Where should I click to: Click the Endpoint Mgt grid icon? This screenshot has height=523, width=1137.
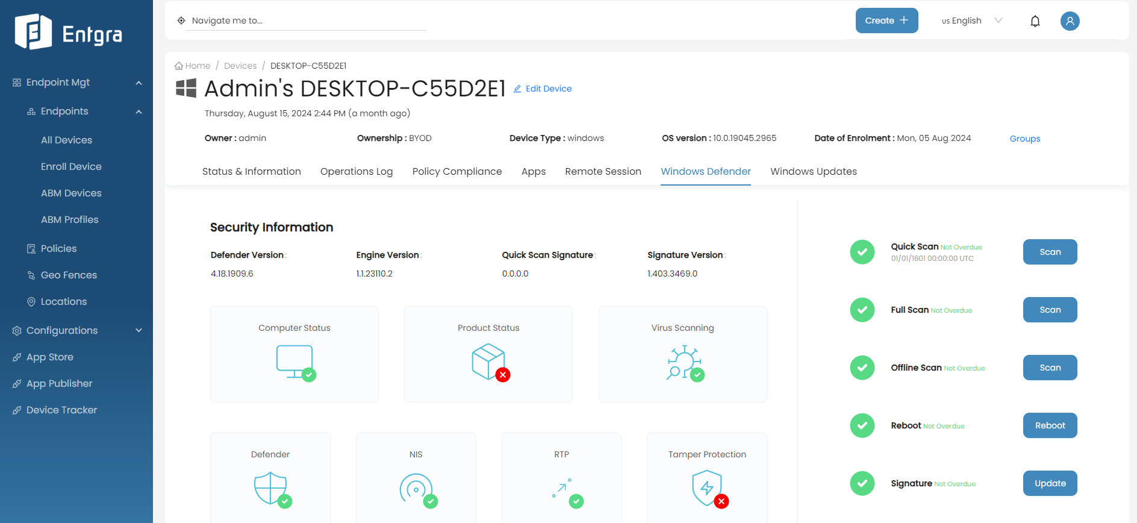[17, 83]
